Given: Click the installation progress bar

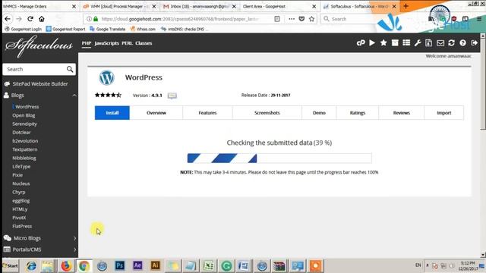Looking at the screenshot, I should coord(279,158).
